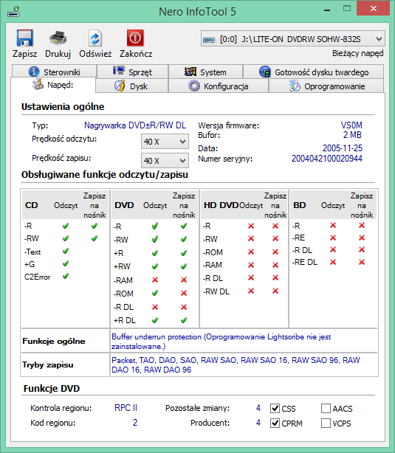Click the date 2005-11-25
This screenshot has width=395, height=453.
(343, 148)
